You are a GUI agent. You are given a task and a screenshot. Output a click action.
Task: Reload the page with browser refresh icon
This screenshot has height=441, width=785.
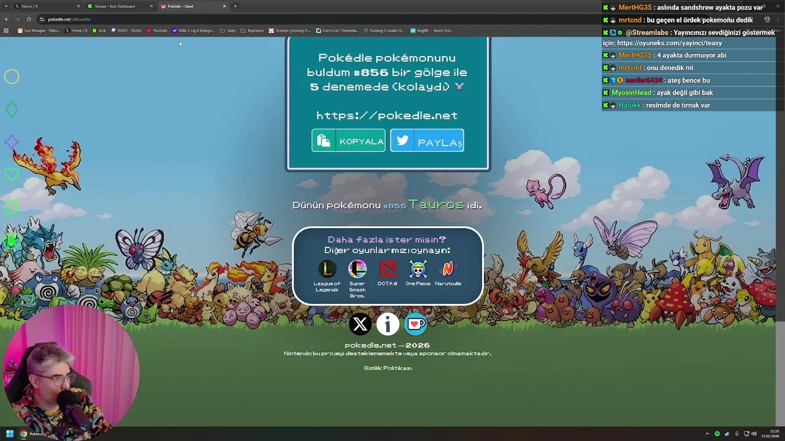click(28, 19)
